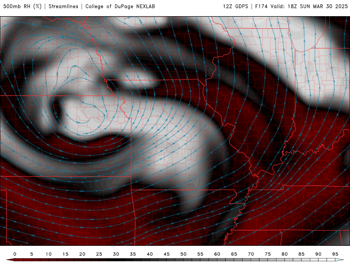Click the '25' value on the color scale

pos(99,254)
